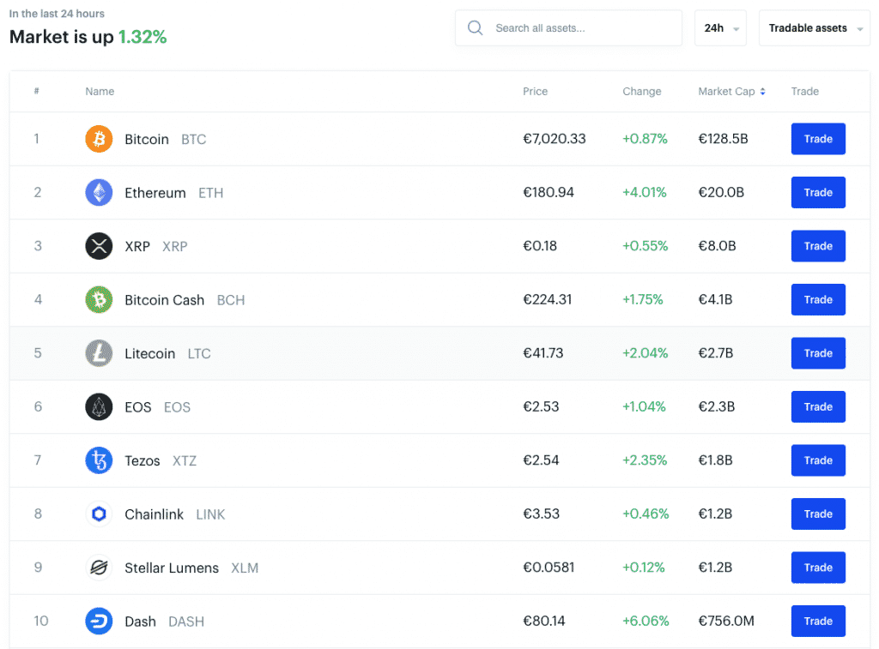Click the Tezos blue icon
This screenshot has width=879, height=649.
(99, 460)
